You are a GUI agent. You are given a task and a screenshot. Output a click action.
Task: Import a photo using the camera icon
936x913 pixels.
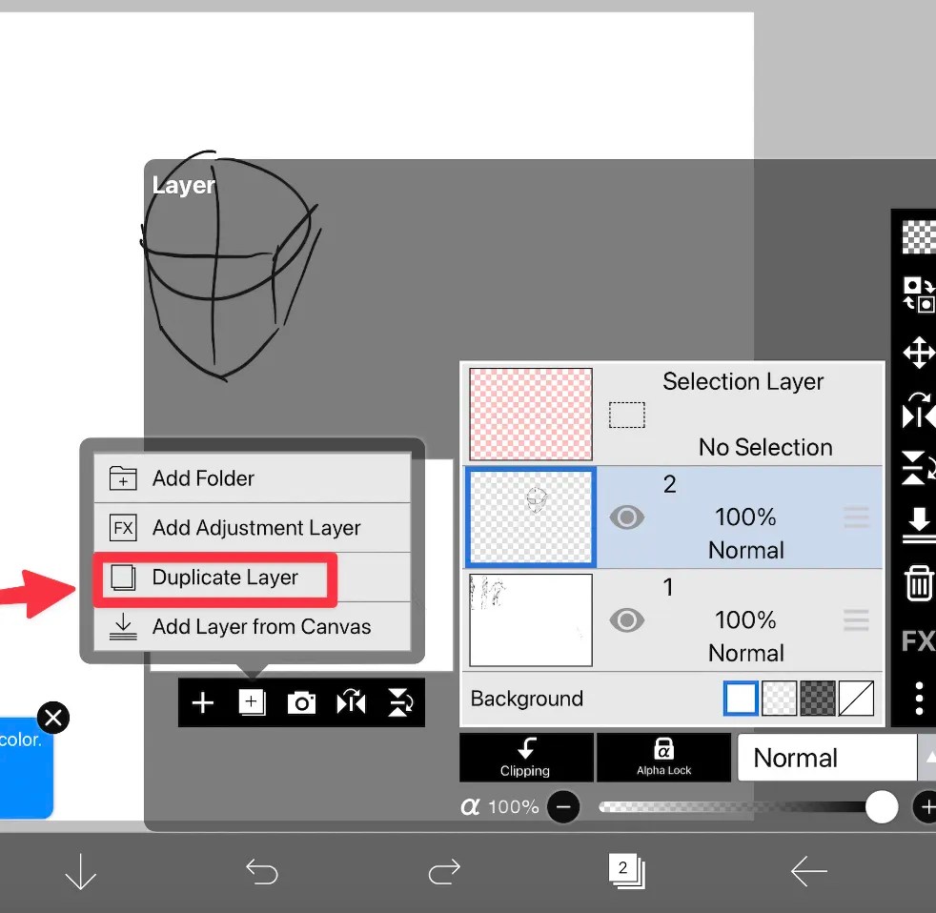[301, 702]
